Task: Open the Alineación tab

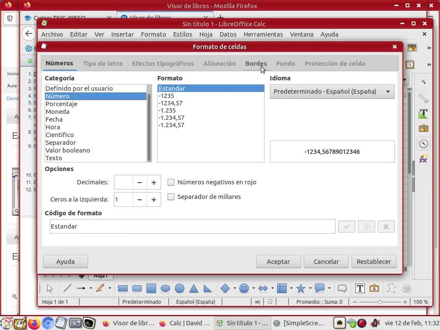Action: [219, 64]
